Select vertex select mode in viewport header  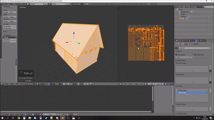point(64,84)
